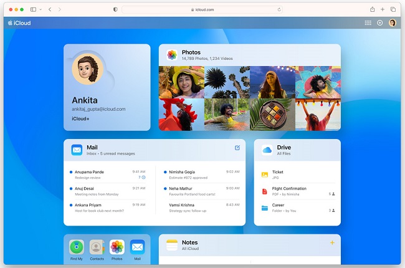Open photo of man on colorful mosaic

[318, 82]
